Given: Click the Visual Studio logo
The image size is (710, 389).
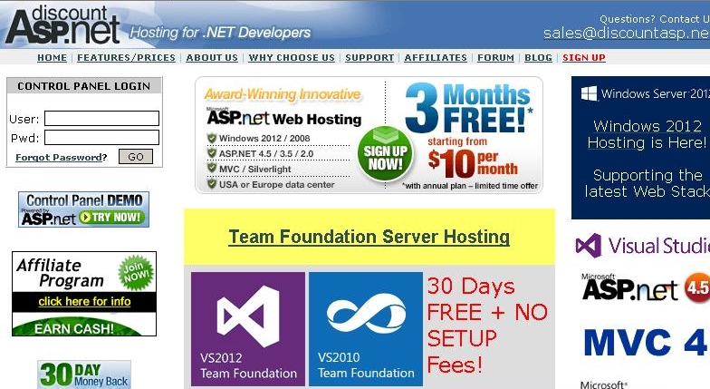Looking at the screenshot, I should 642,246.
